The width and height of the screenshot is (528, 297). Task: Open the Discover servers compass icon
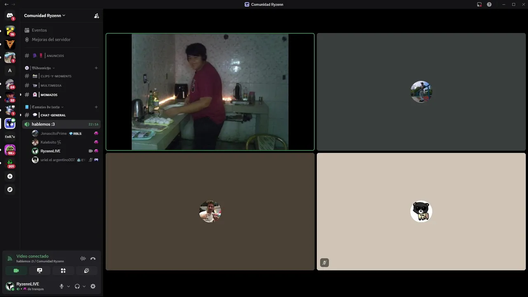10,189
